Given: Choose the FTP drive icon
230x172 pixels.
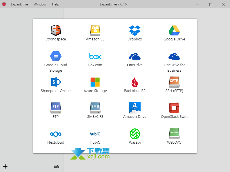Looking at the screenshot, I should (x=56, y=108).
